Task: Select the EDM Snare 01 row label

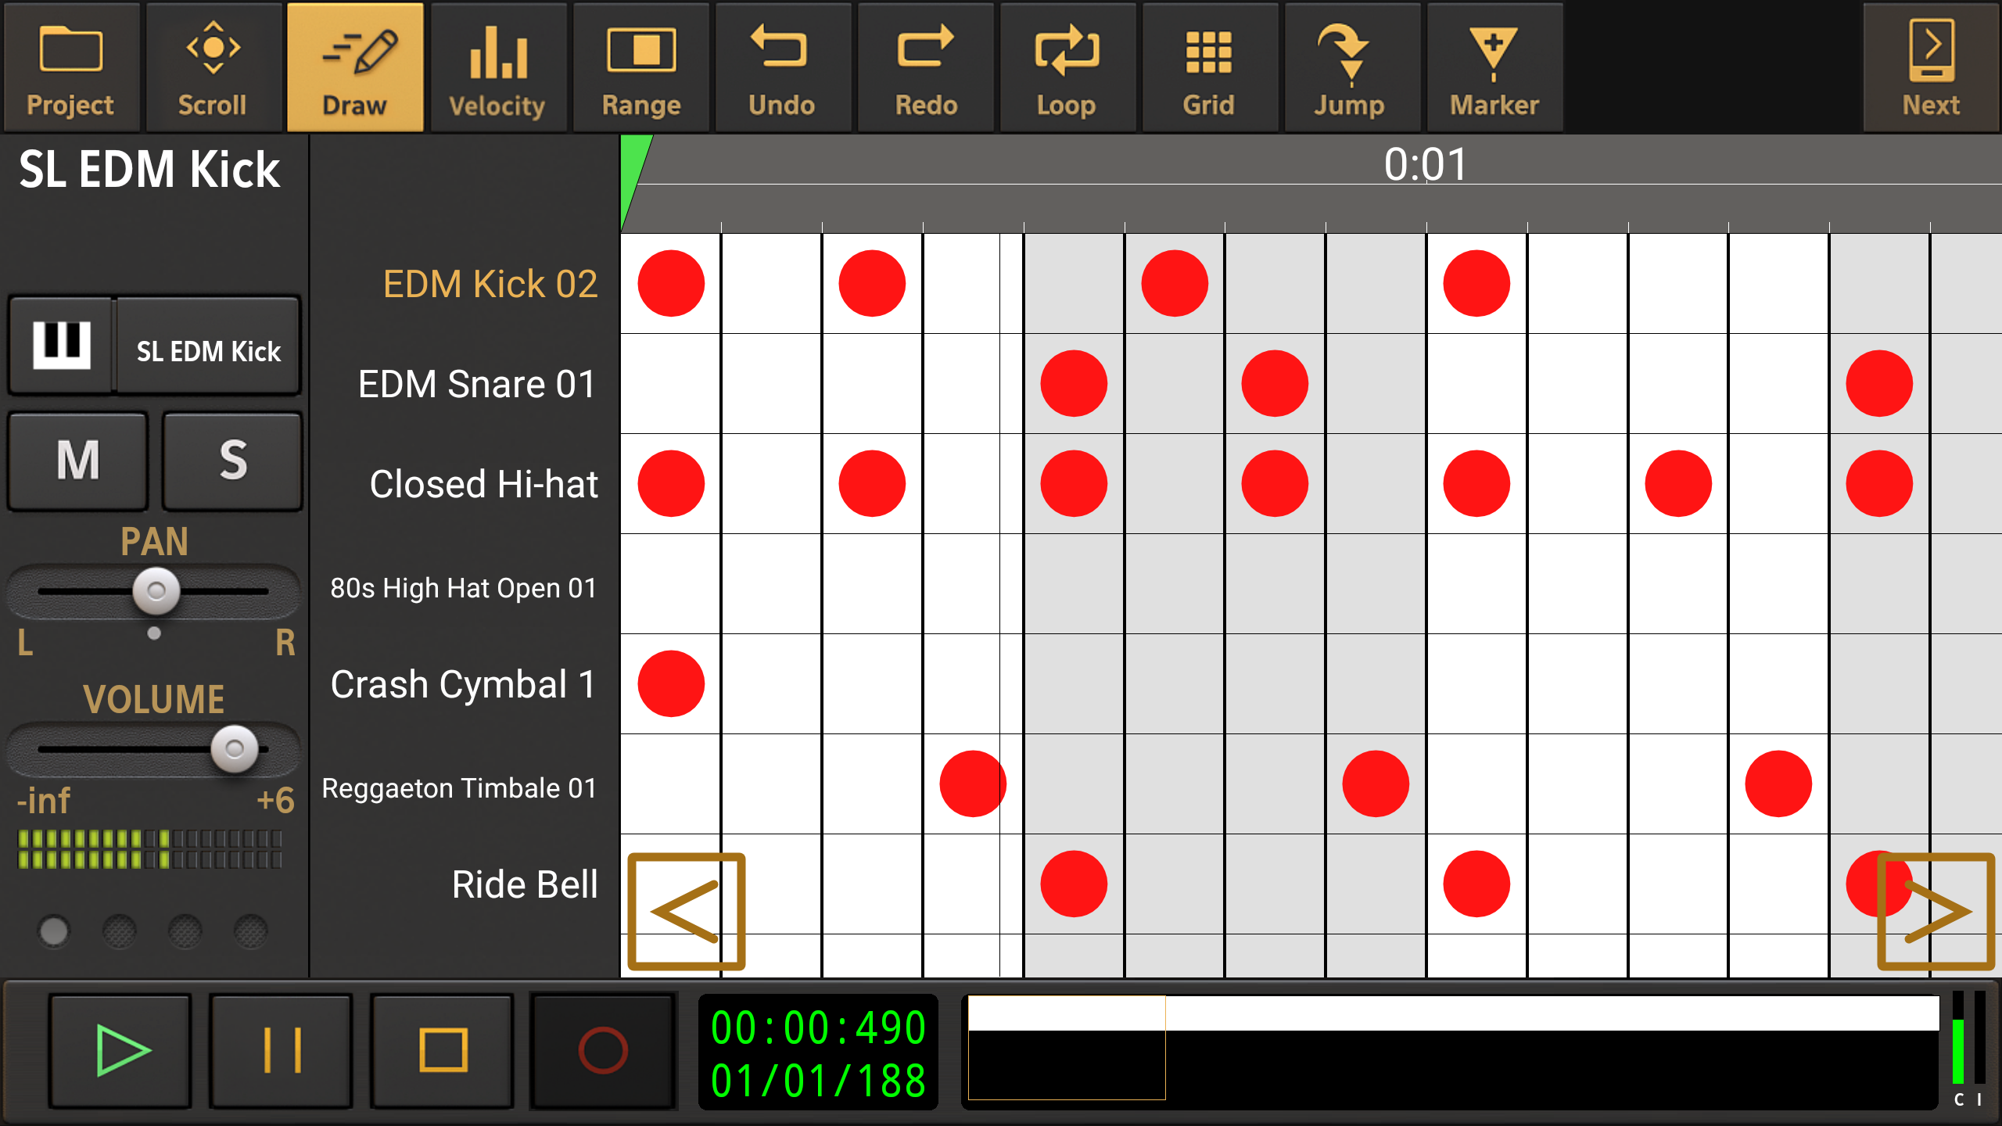Action: coord(477,384)
